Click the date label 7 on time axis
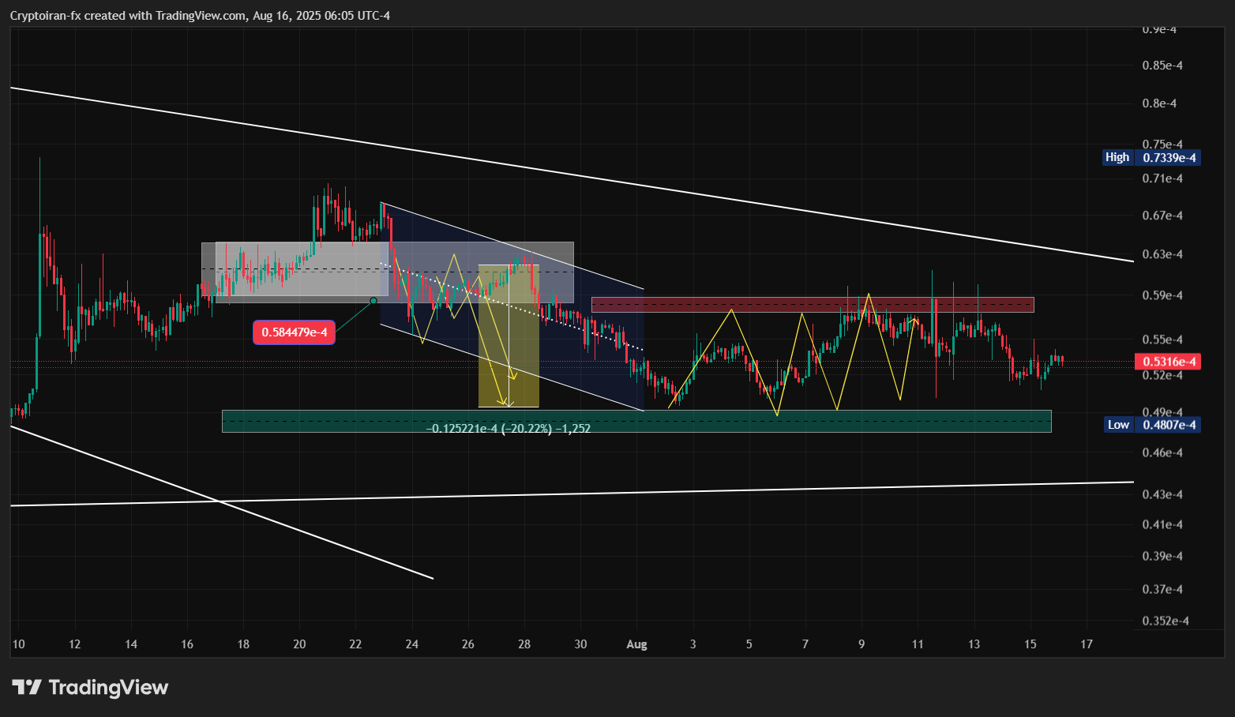 click(805, 644)
